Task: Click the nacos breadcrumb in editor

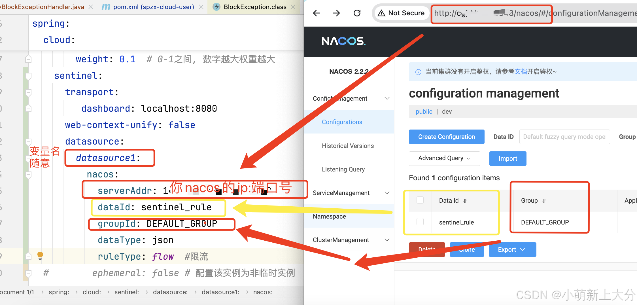Action: [x=263, y=292]
